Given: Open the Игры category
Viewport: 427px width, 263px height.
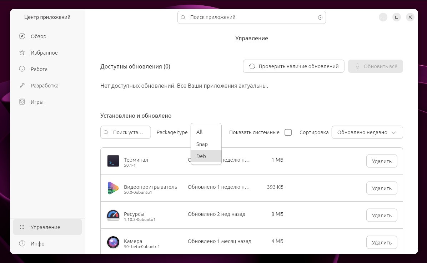Looking at the screenshot, I should coord(47,102).
